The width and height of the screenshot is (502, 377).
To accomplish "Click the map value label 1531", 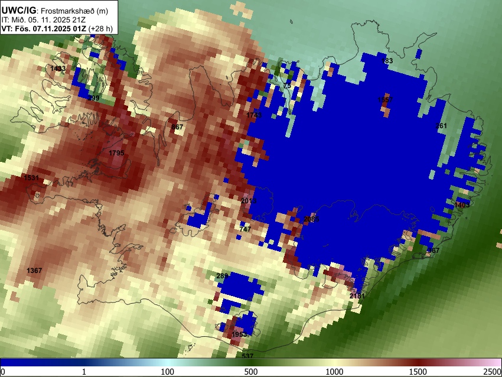I will tap(31, 177).
